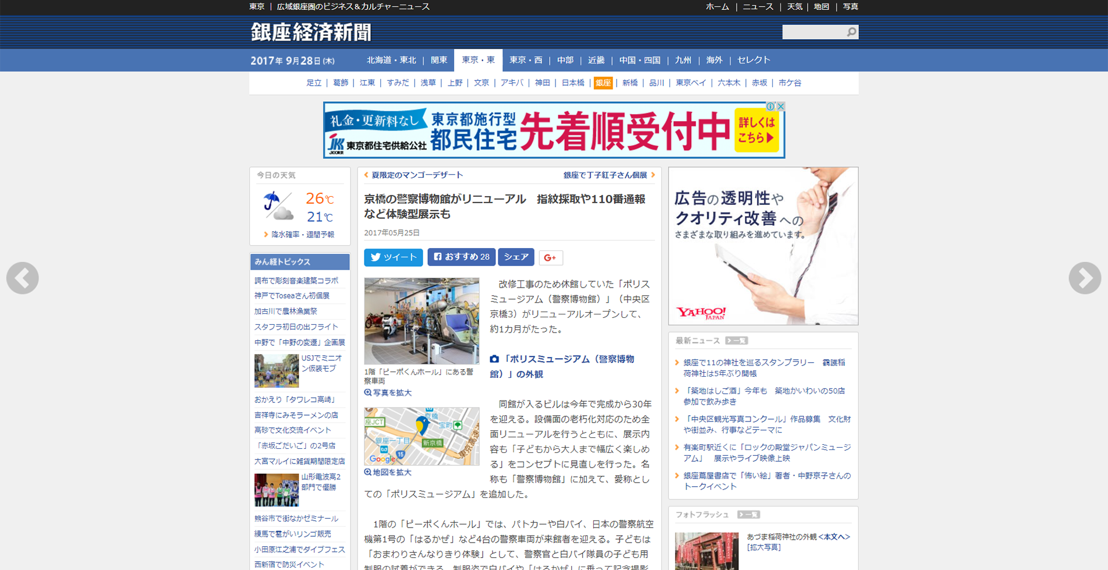1108x570 pixels.
Task: Select 関東 region tab
Action: 439,60
